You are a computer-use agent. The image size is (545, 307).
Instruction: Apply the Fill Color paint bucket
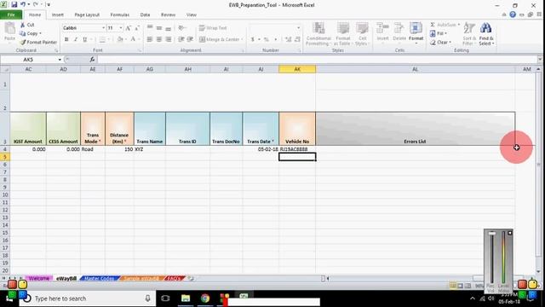click(120, 39)
